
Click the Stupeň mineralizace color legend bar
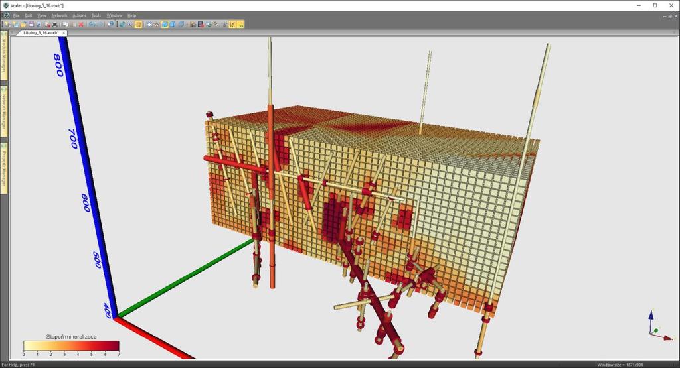pos(71,345)
